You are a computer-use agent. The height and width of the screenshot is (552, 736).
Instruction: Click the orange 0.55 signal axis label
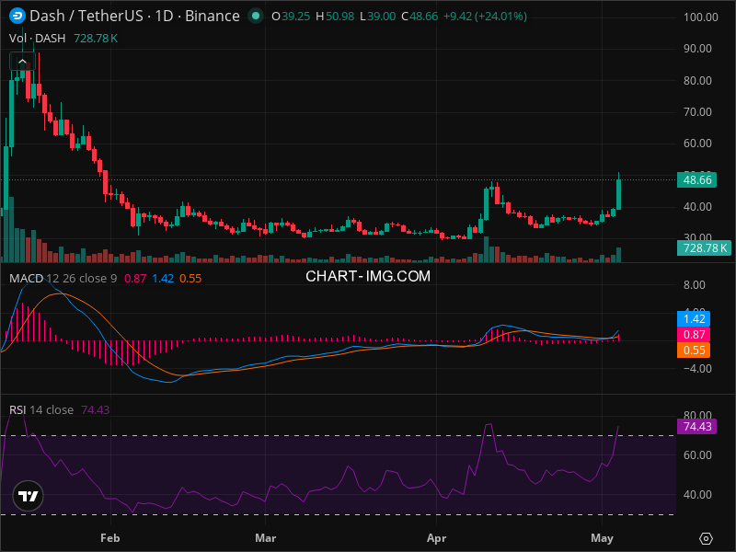694,351
